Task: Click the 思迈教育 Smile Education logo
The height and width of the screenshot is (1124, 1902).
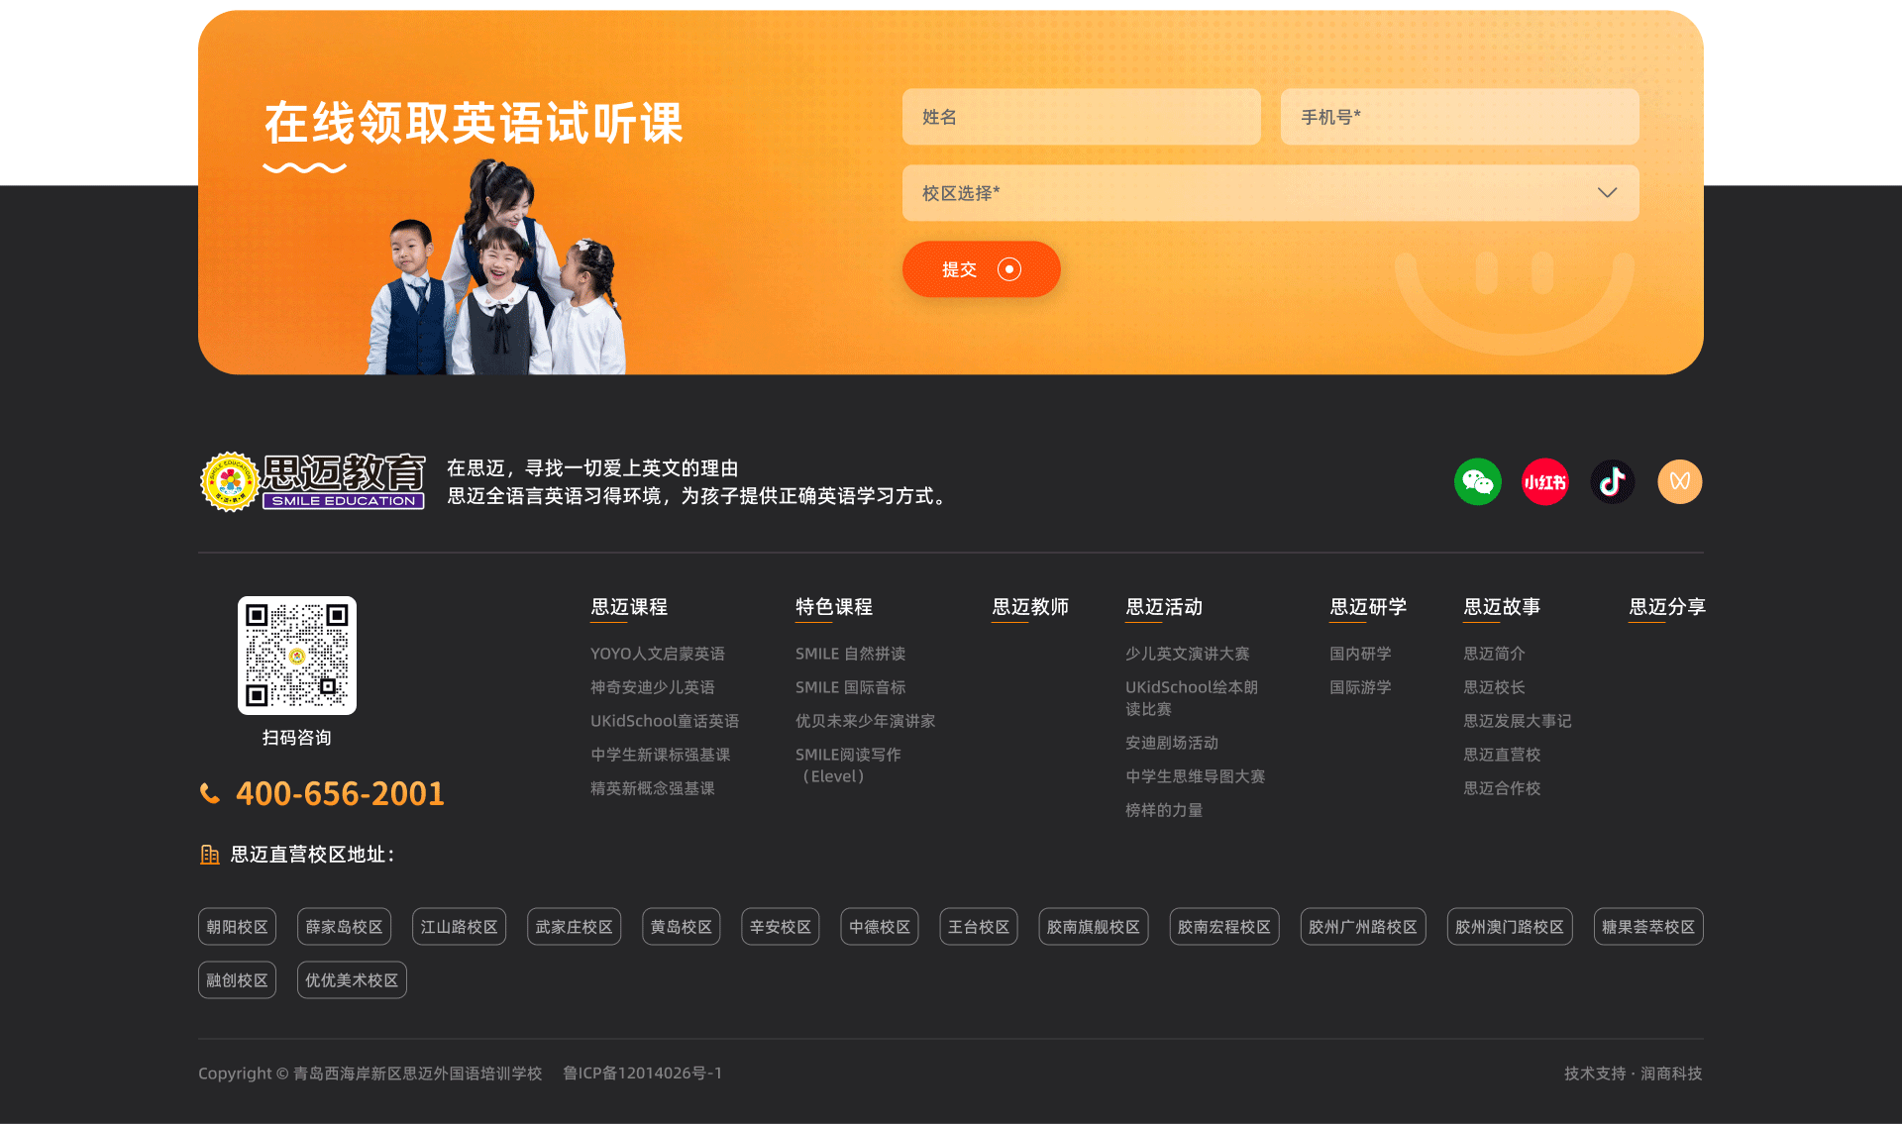Action: pyautogui.click(x=313, y=482)
